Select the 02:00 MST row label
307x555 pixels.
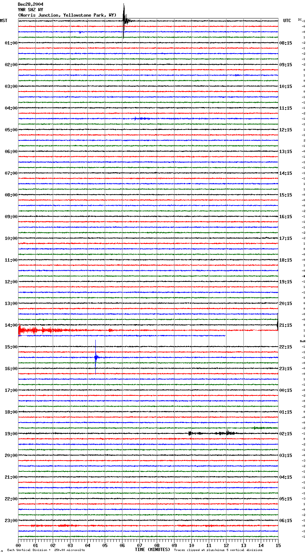11,65
